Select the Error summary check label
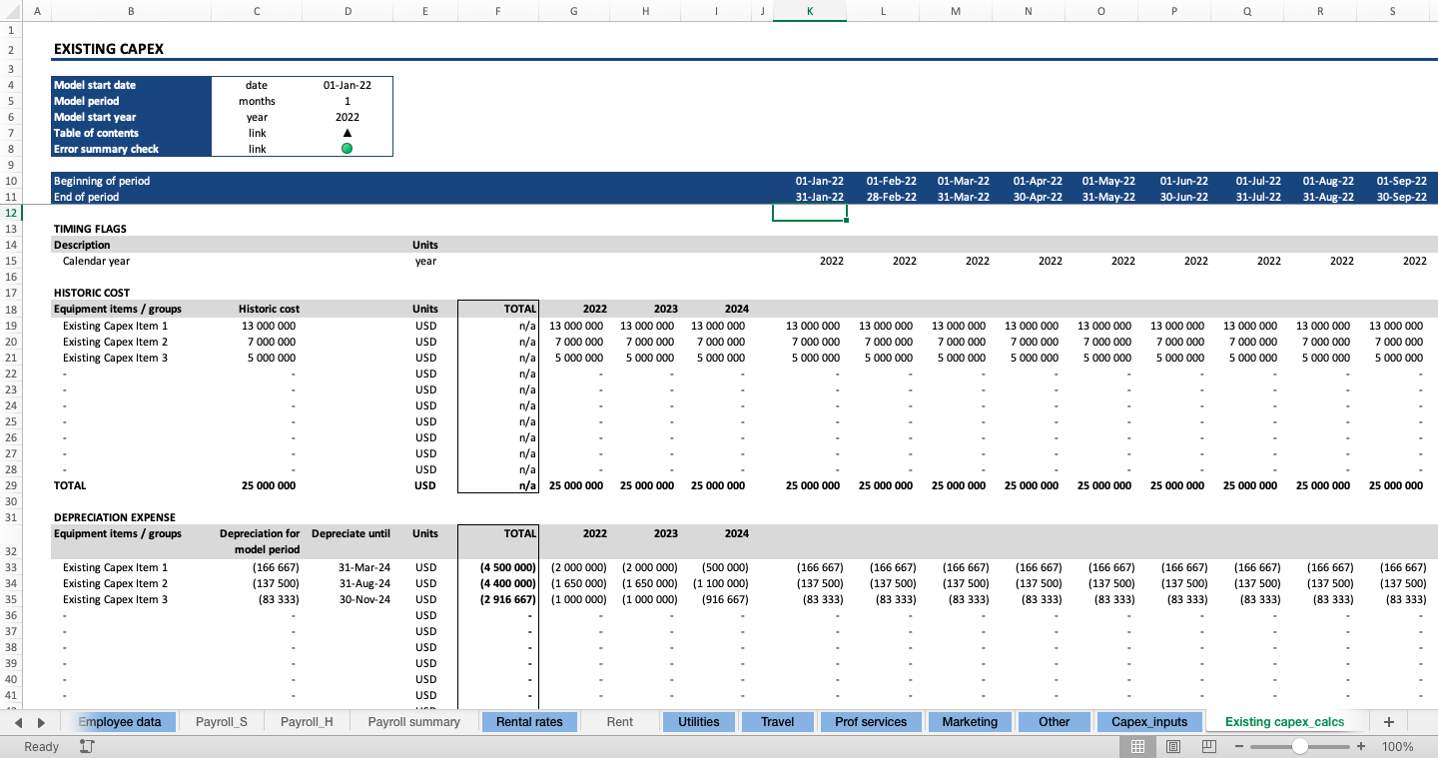Screen dimensions: 1438x758 (106, 149)
